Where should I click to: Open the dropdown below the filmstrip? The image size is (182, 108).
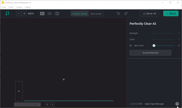point(27,104)
